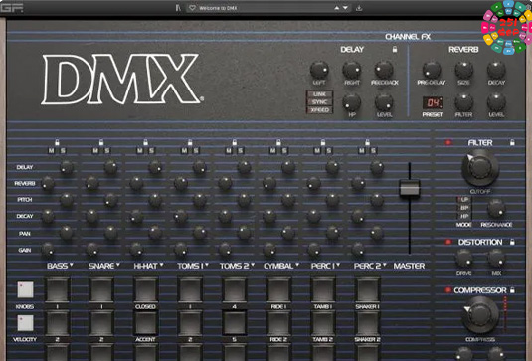The image size is (532, 361).
Task: Open the PERC 2 channel dropdown arrow
Action: 385,265
